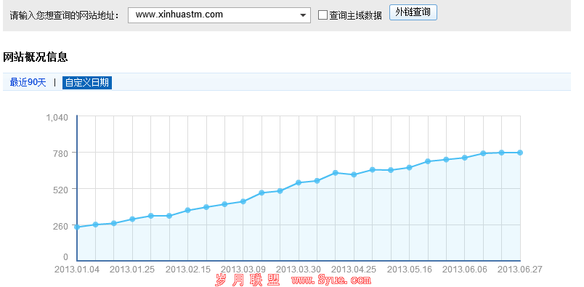Click the 2013.01.04 data point
Image resolution: width=584 pixels, height=287 pixels.
[x=77, y=227]
